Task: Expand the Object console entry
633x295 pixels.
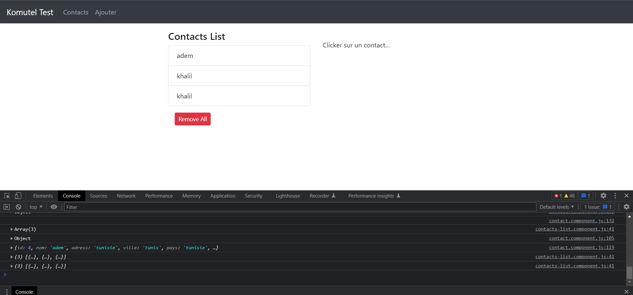Action: pos(12,238)
